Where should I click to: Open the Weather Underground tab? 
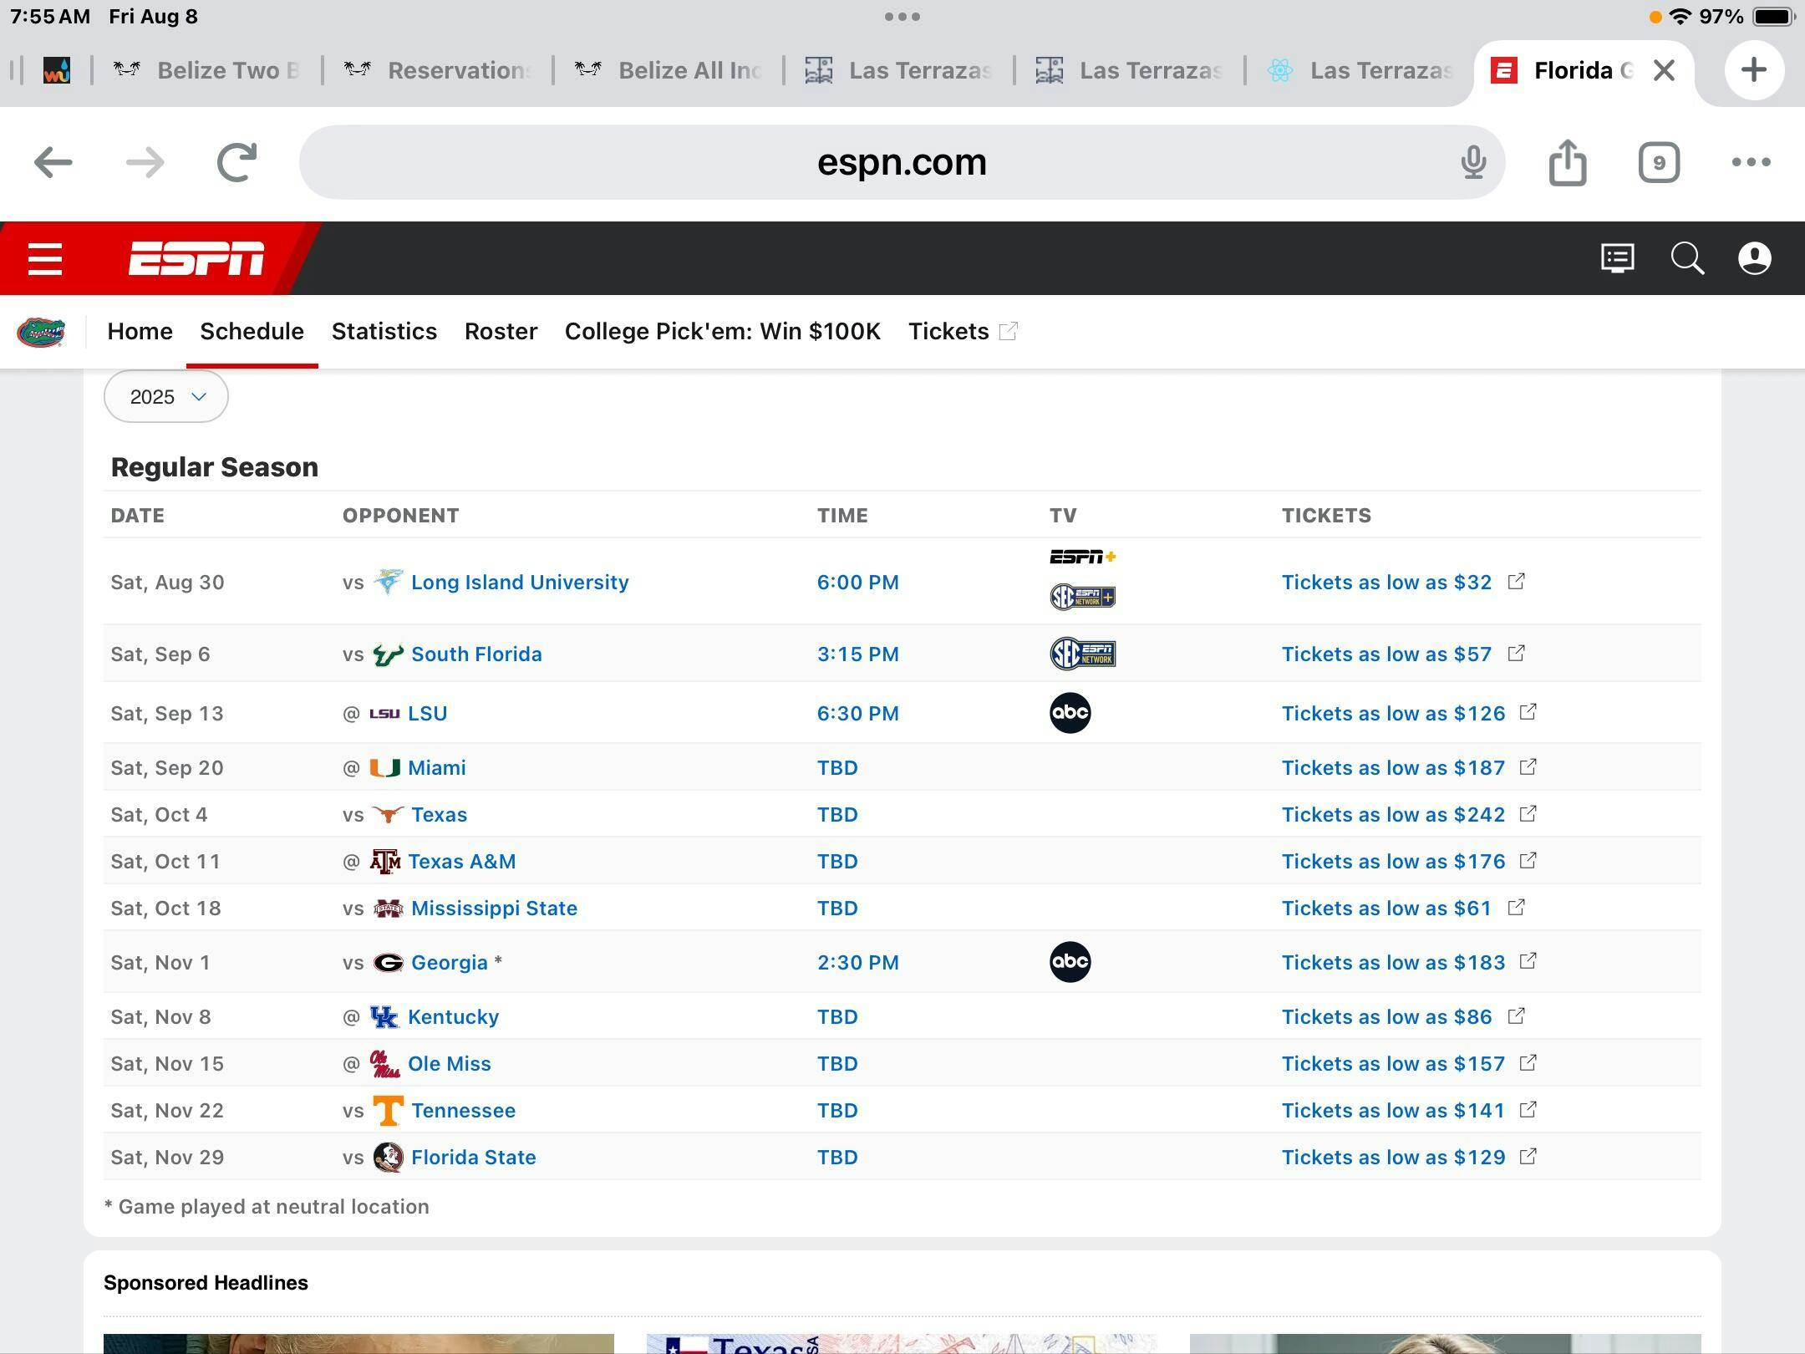(x=57, y=70)
